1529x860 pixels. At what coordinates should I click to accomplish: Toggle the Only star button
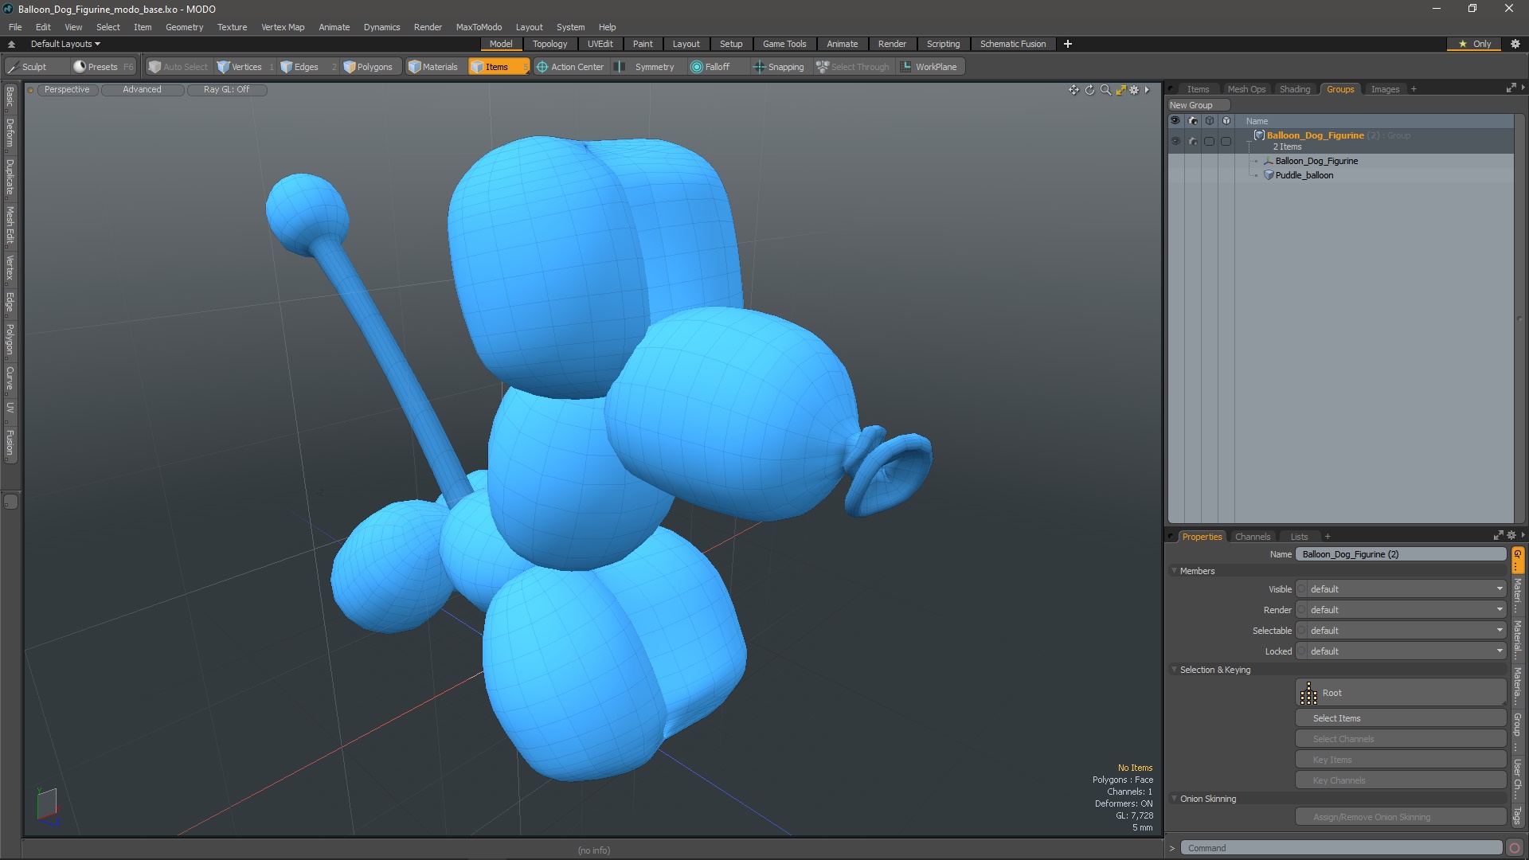[x=1475, y=44]
